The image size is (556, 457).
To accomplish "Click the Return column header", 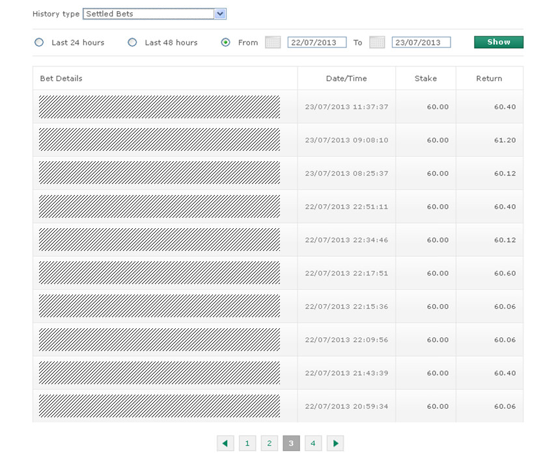I will pyautogui.click(x=489, y=79).
